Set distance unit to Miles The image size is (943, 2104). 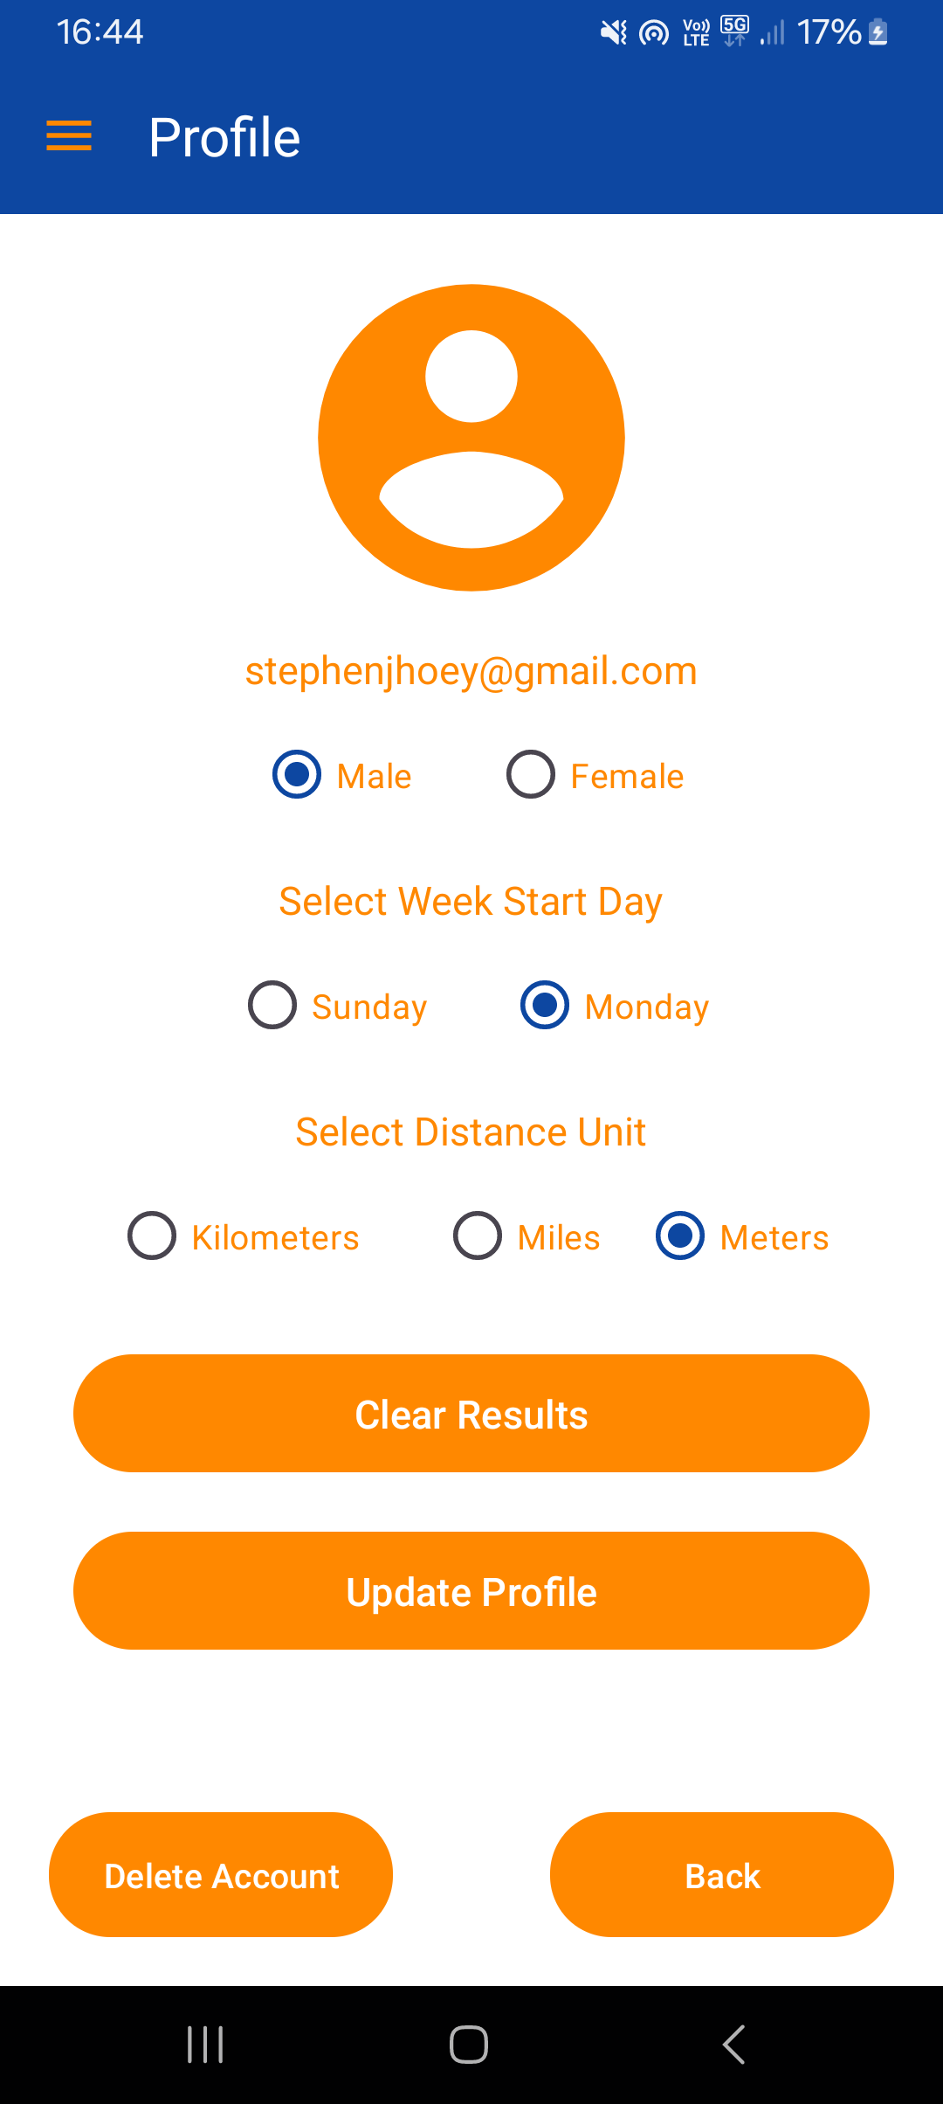coord(478,1235)
